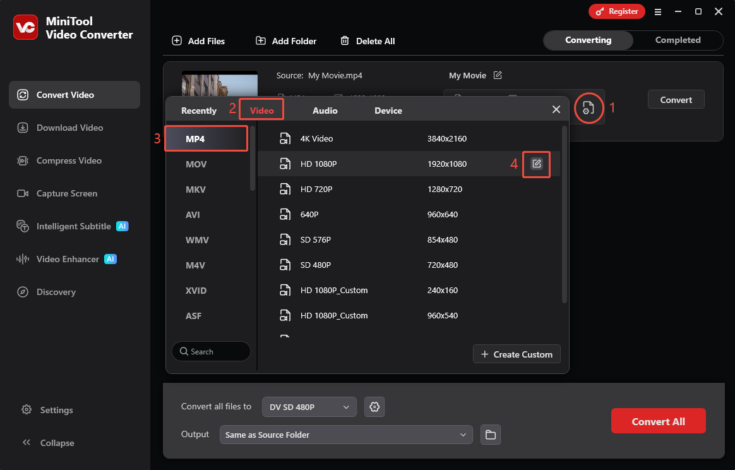This screenshot has width=735, height=470.
Task: Click Add Files
Action: click(x=198, y=41)
